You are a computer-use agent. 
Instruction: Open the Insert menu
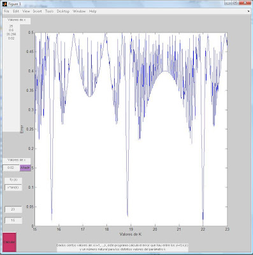point(38,11)
